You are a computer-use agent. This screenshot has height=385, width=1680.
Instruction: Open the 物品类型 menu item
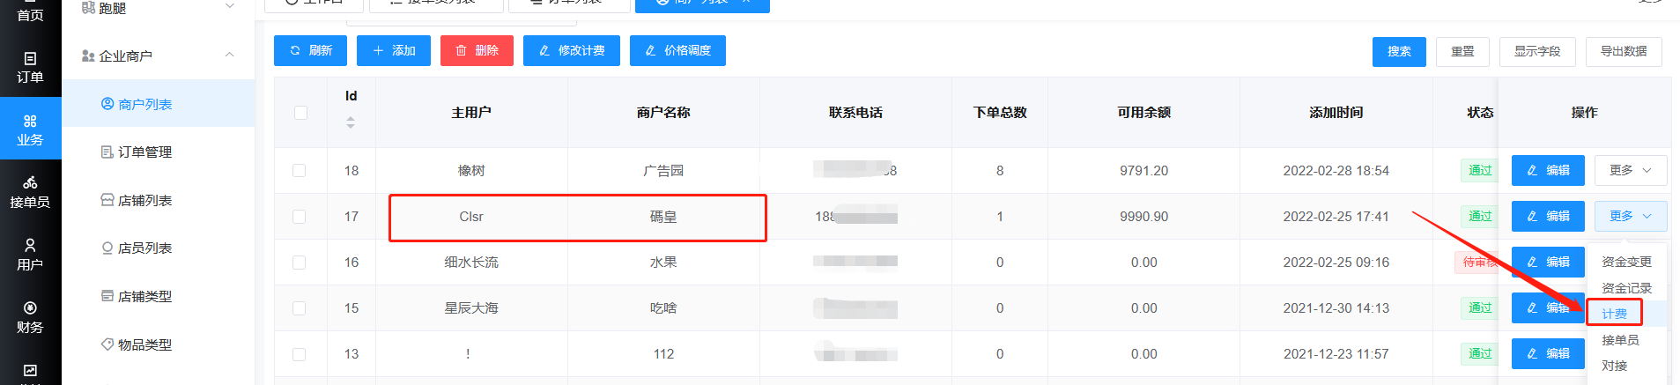coord(159,344)
